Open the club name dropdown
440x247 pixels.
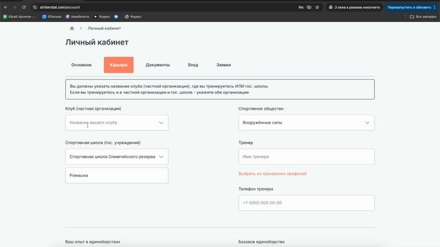[x=117, y=123]
